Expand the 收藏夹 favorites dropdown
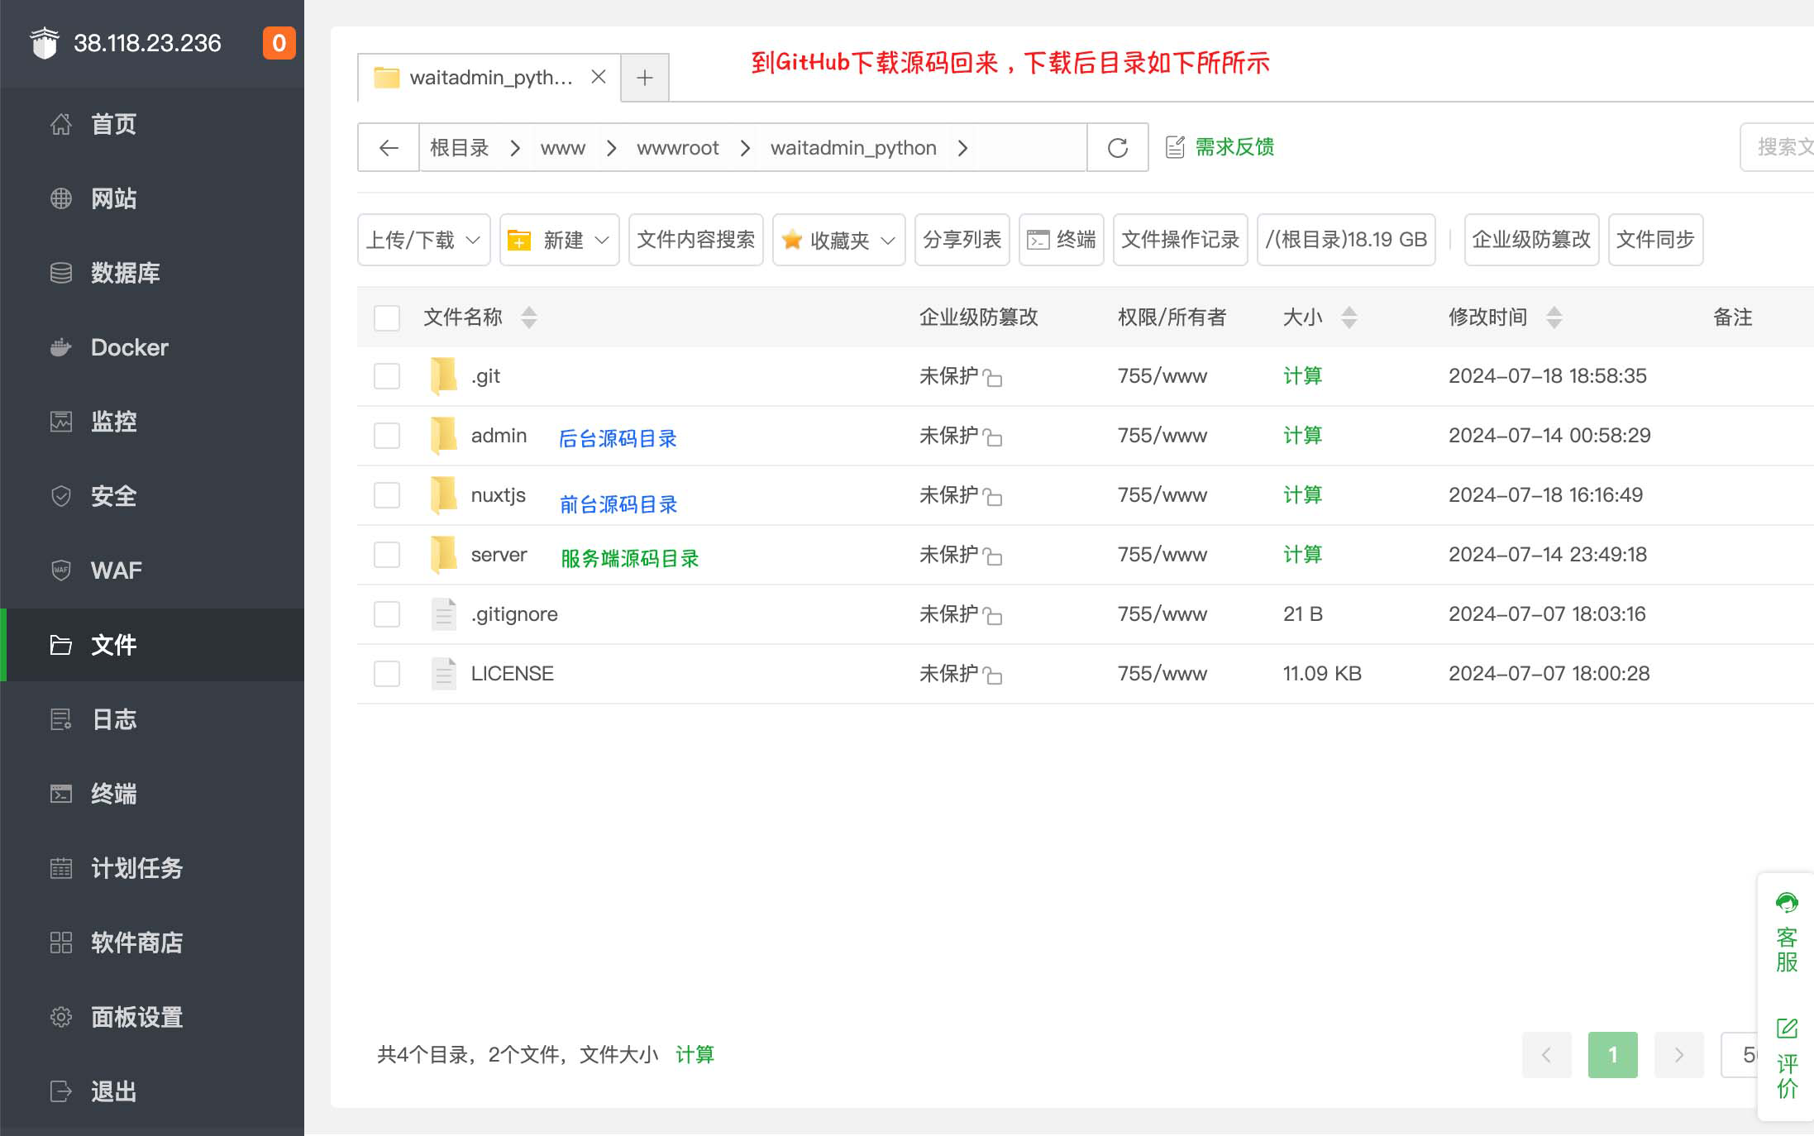Viewport: 1814px width, 1136px height. point(839,240)
